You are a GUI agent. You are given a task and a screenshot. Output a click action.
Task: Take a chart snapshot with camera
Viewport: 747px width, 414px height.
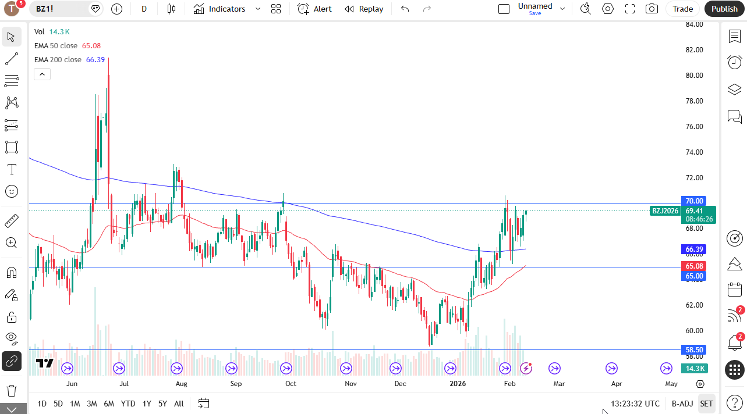coord(652,9)
